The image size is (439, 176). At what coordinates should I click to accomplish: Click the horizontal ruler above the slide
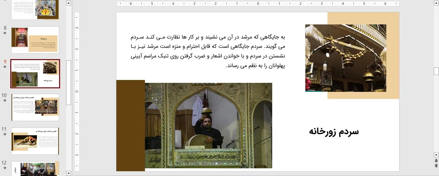(x=258, y=4)
